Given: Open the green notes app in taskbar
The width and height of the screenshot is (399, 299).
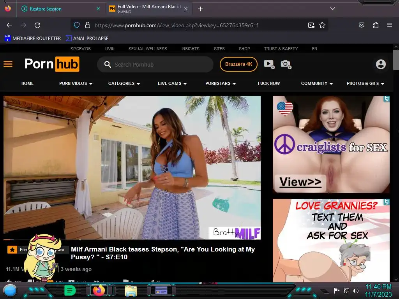Looking at the screenshot, I should [70, 290].
